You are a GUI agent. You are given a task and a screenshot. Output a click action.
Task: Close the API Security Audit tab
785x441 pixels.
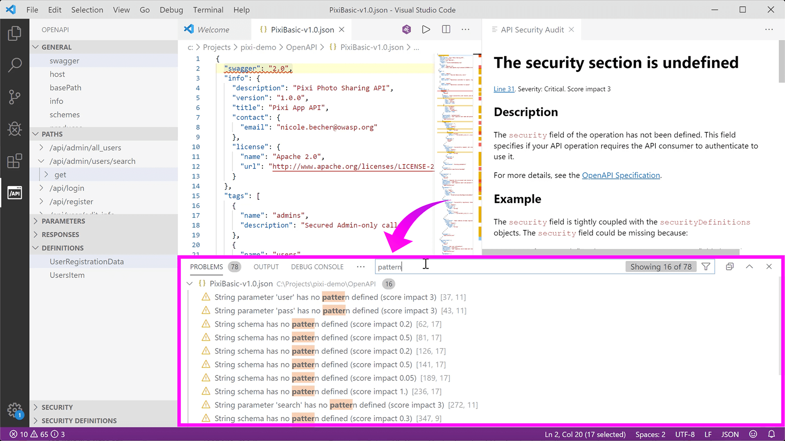[572, 29]
